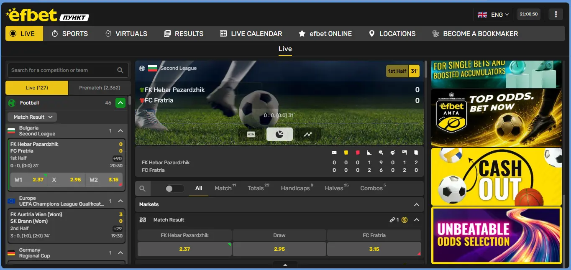Image resolution: width=571 pixels, height=270 pixels.
Task: Click the Bulgarian flag in the match header
Action: 153,68
